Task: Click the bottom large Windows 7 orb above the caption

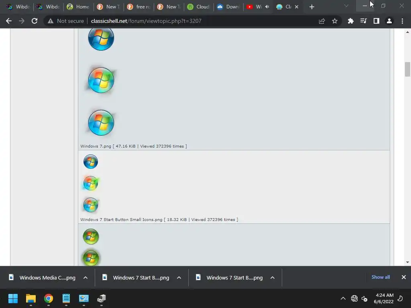Action: click(x=101, y=123)
